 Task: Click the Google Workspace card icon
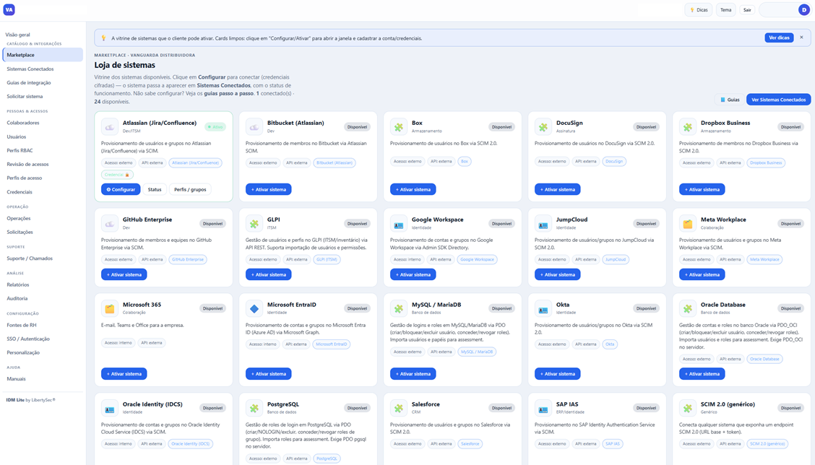399,223
